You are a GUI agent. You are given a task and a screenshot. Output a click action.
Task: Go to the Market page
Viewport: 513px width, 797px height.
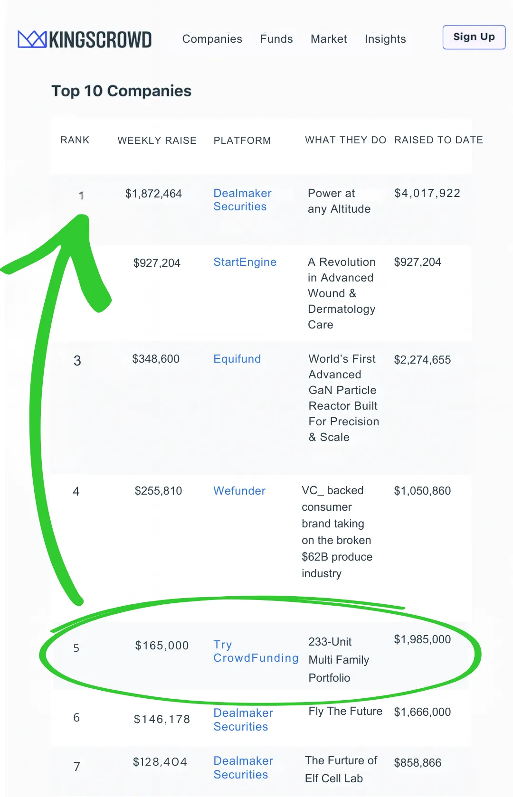(328, 39)
